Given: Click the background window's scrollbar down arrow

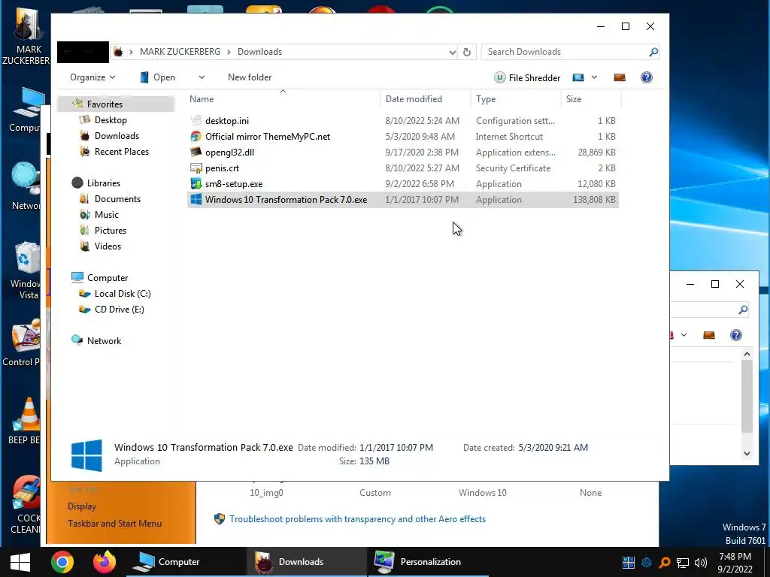Looking at the screenshot, I should point(747,454).
